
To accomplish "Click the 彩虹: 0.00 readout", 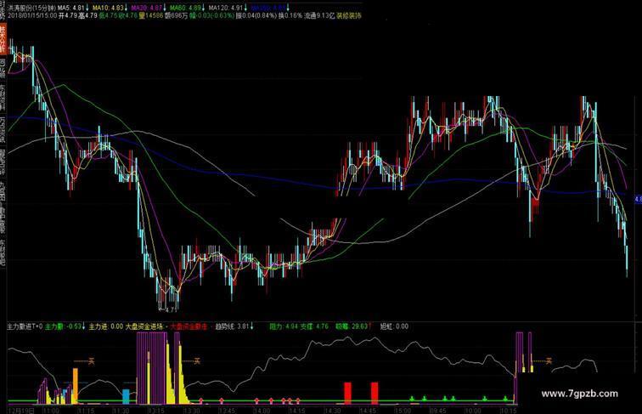I will [x=394, y=326].
